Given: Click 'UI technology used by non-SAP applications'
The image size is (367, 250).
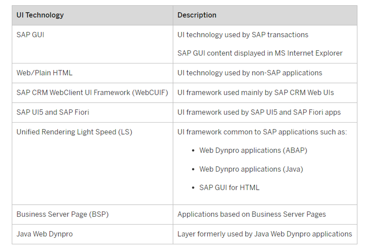Looking at the screenshot, I should coord(250,73).
